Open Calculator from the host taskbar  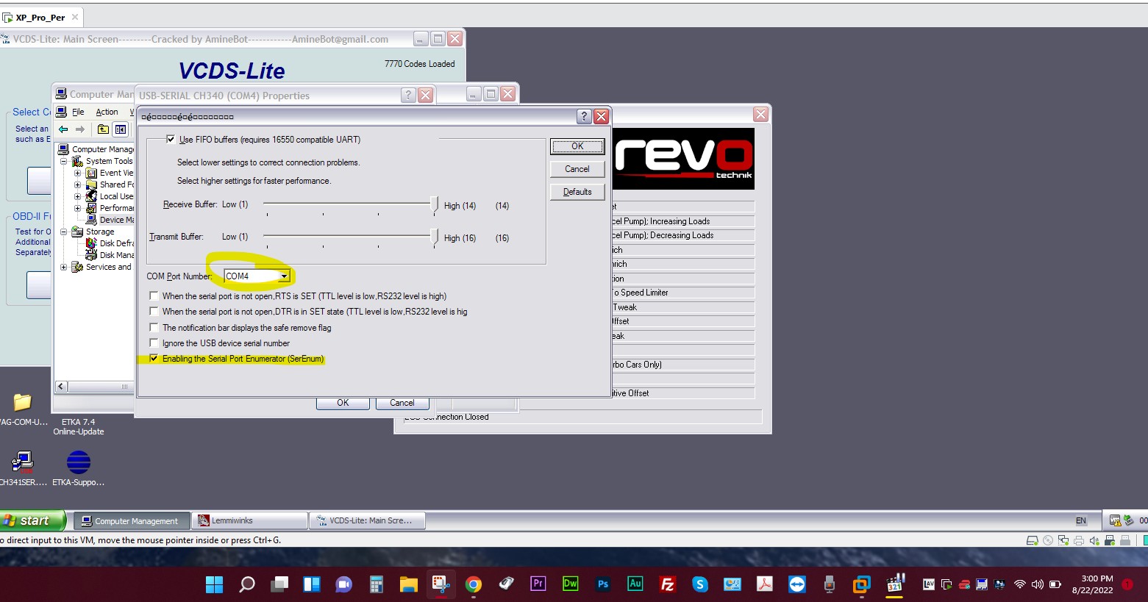click(x=377, y=584)
